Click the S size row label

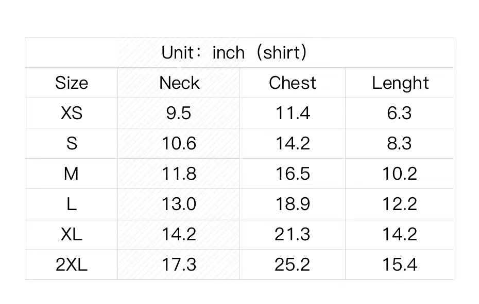click(72, 143)
